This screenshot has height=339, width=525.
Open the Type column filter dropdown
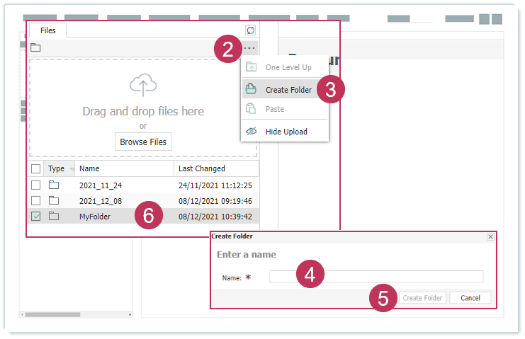72,169
